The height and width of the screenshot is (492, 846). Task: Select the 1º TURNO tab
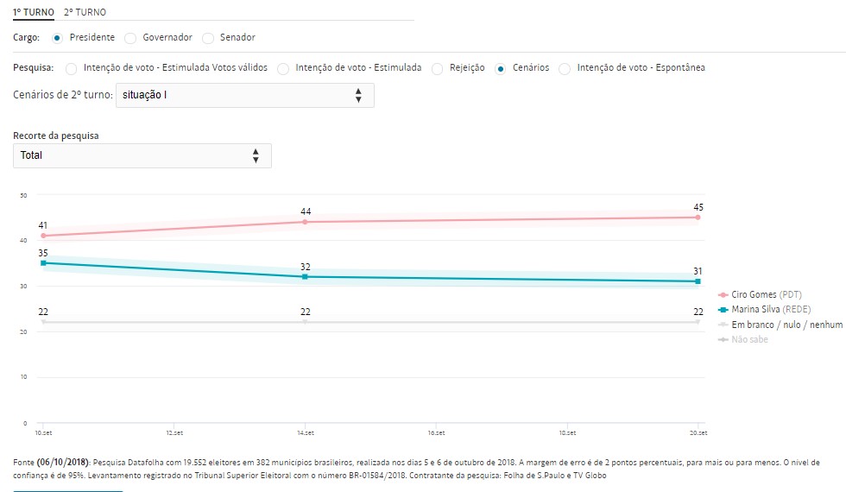(34, 13)
